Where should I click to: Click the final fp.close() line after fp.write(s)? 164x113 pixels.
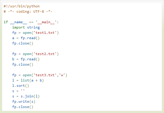23,107
